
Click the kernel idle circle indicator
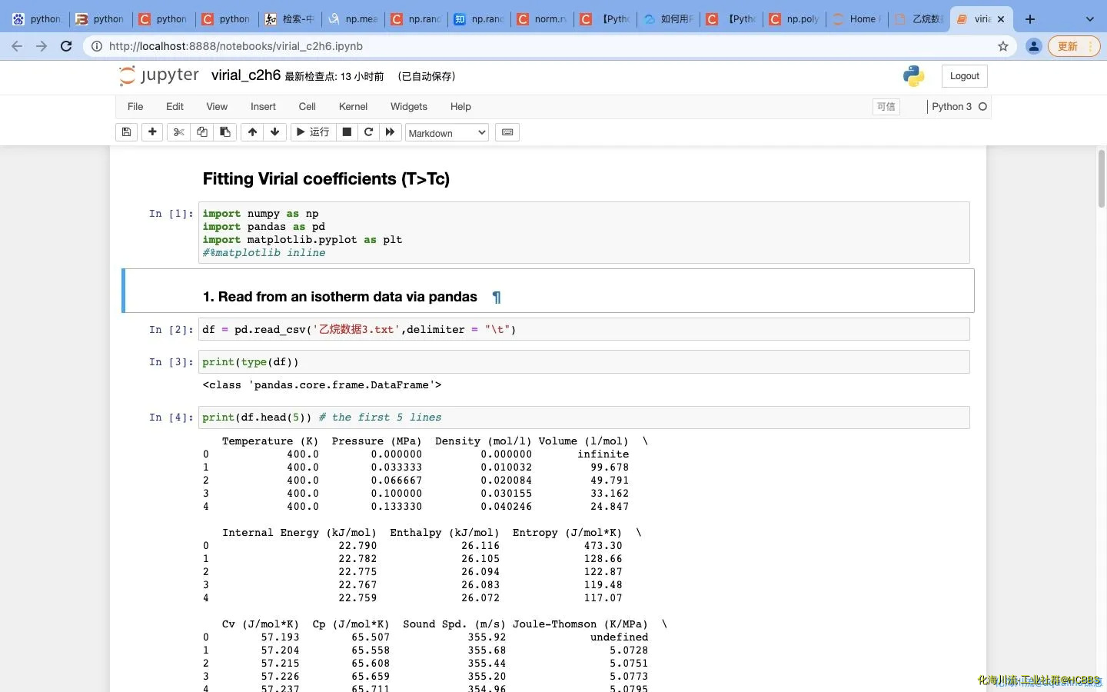(982, 107)
